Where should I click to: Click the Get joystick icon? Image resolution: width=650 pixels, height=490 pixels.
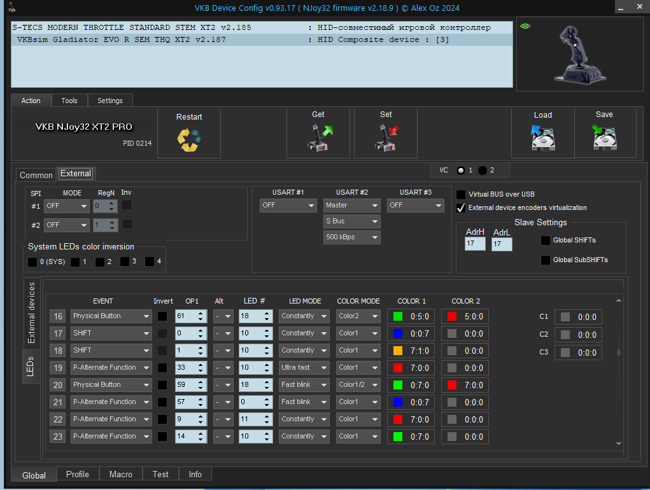(x=319, y=138)
